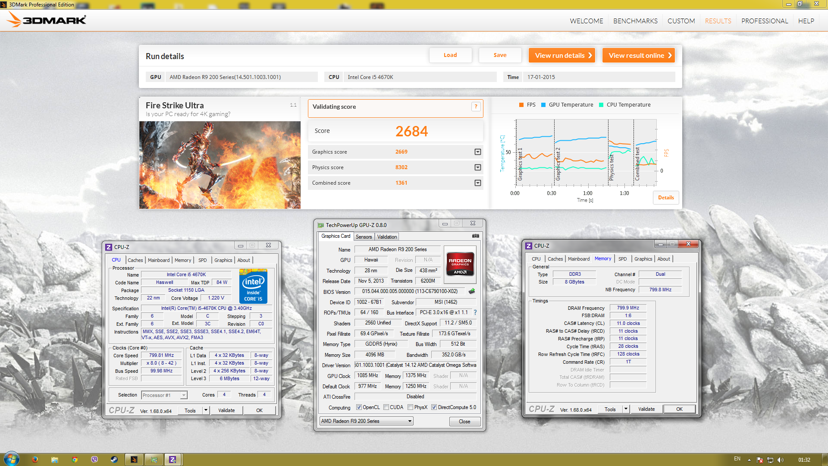Click View result online button
Screen dimensions: 828x466
coord(639,55)
